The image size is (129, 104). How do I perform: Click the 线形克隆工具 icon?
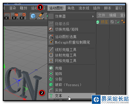tap(51, 50)
